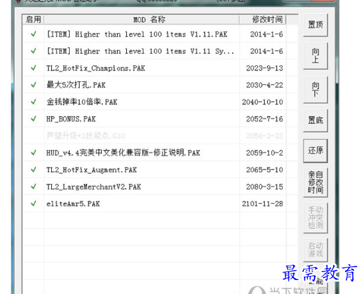
Task: Select the row named eliteAmr5.PAK
Action: (x=73, y=204)
